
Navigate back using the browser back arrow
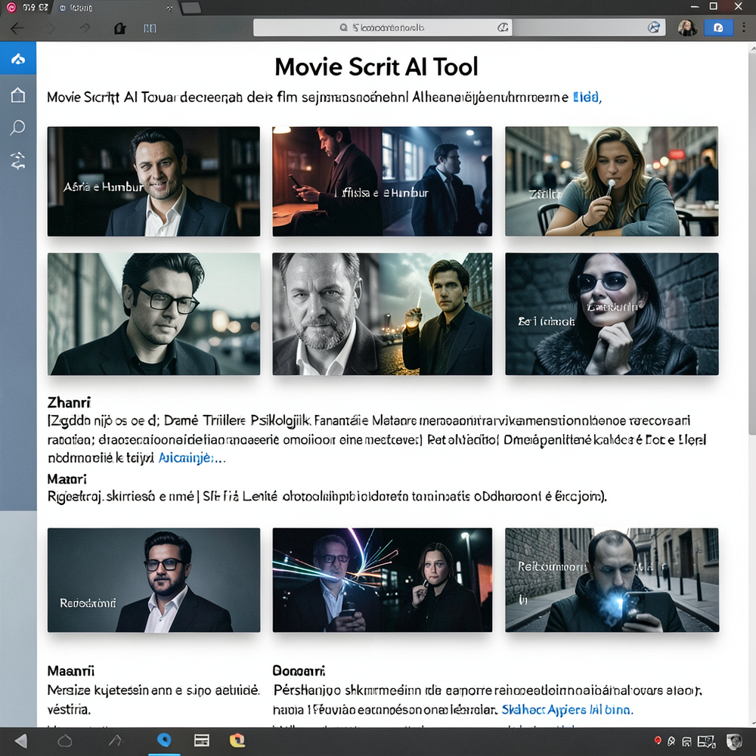(17, 27)
